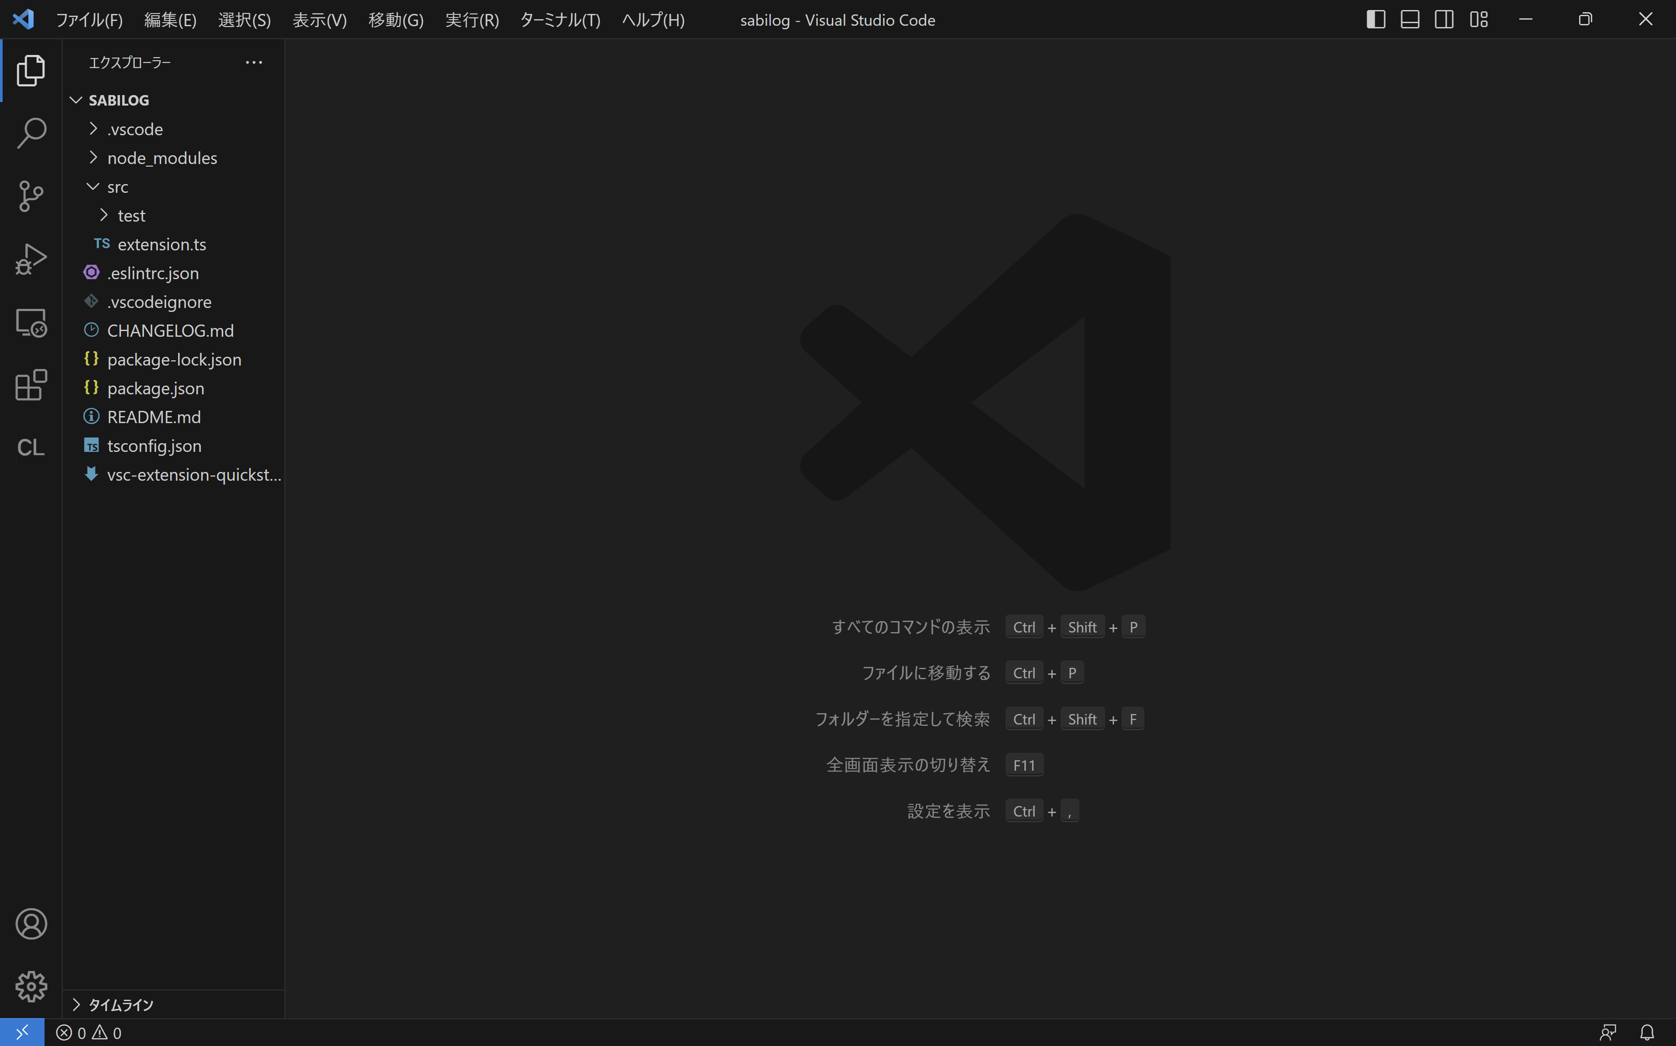Viewport: 1676px width, 1046px height.
Task: Open .eslintrc.json file
Action: coord(173,273)
